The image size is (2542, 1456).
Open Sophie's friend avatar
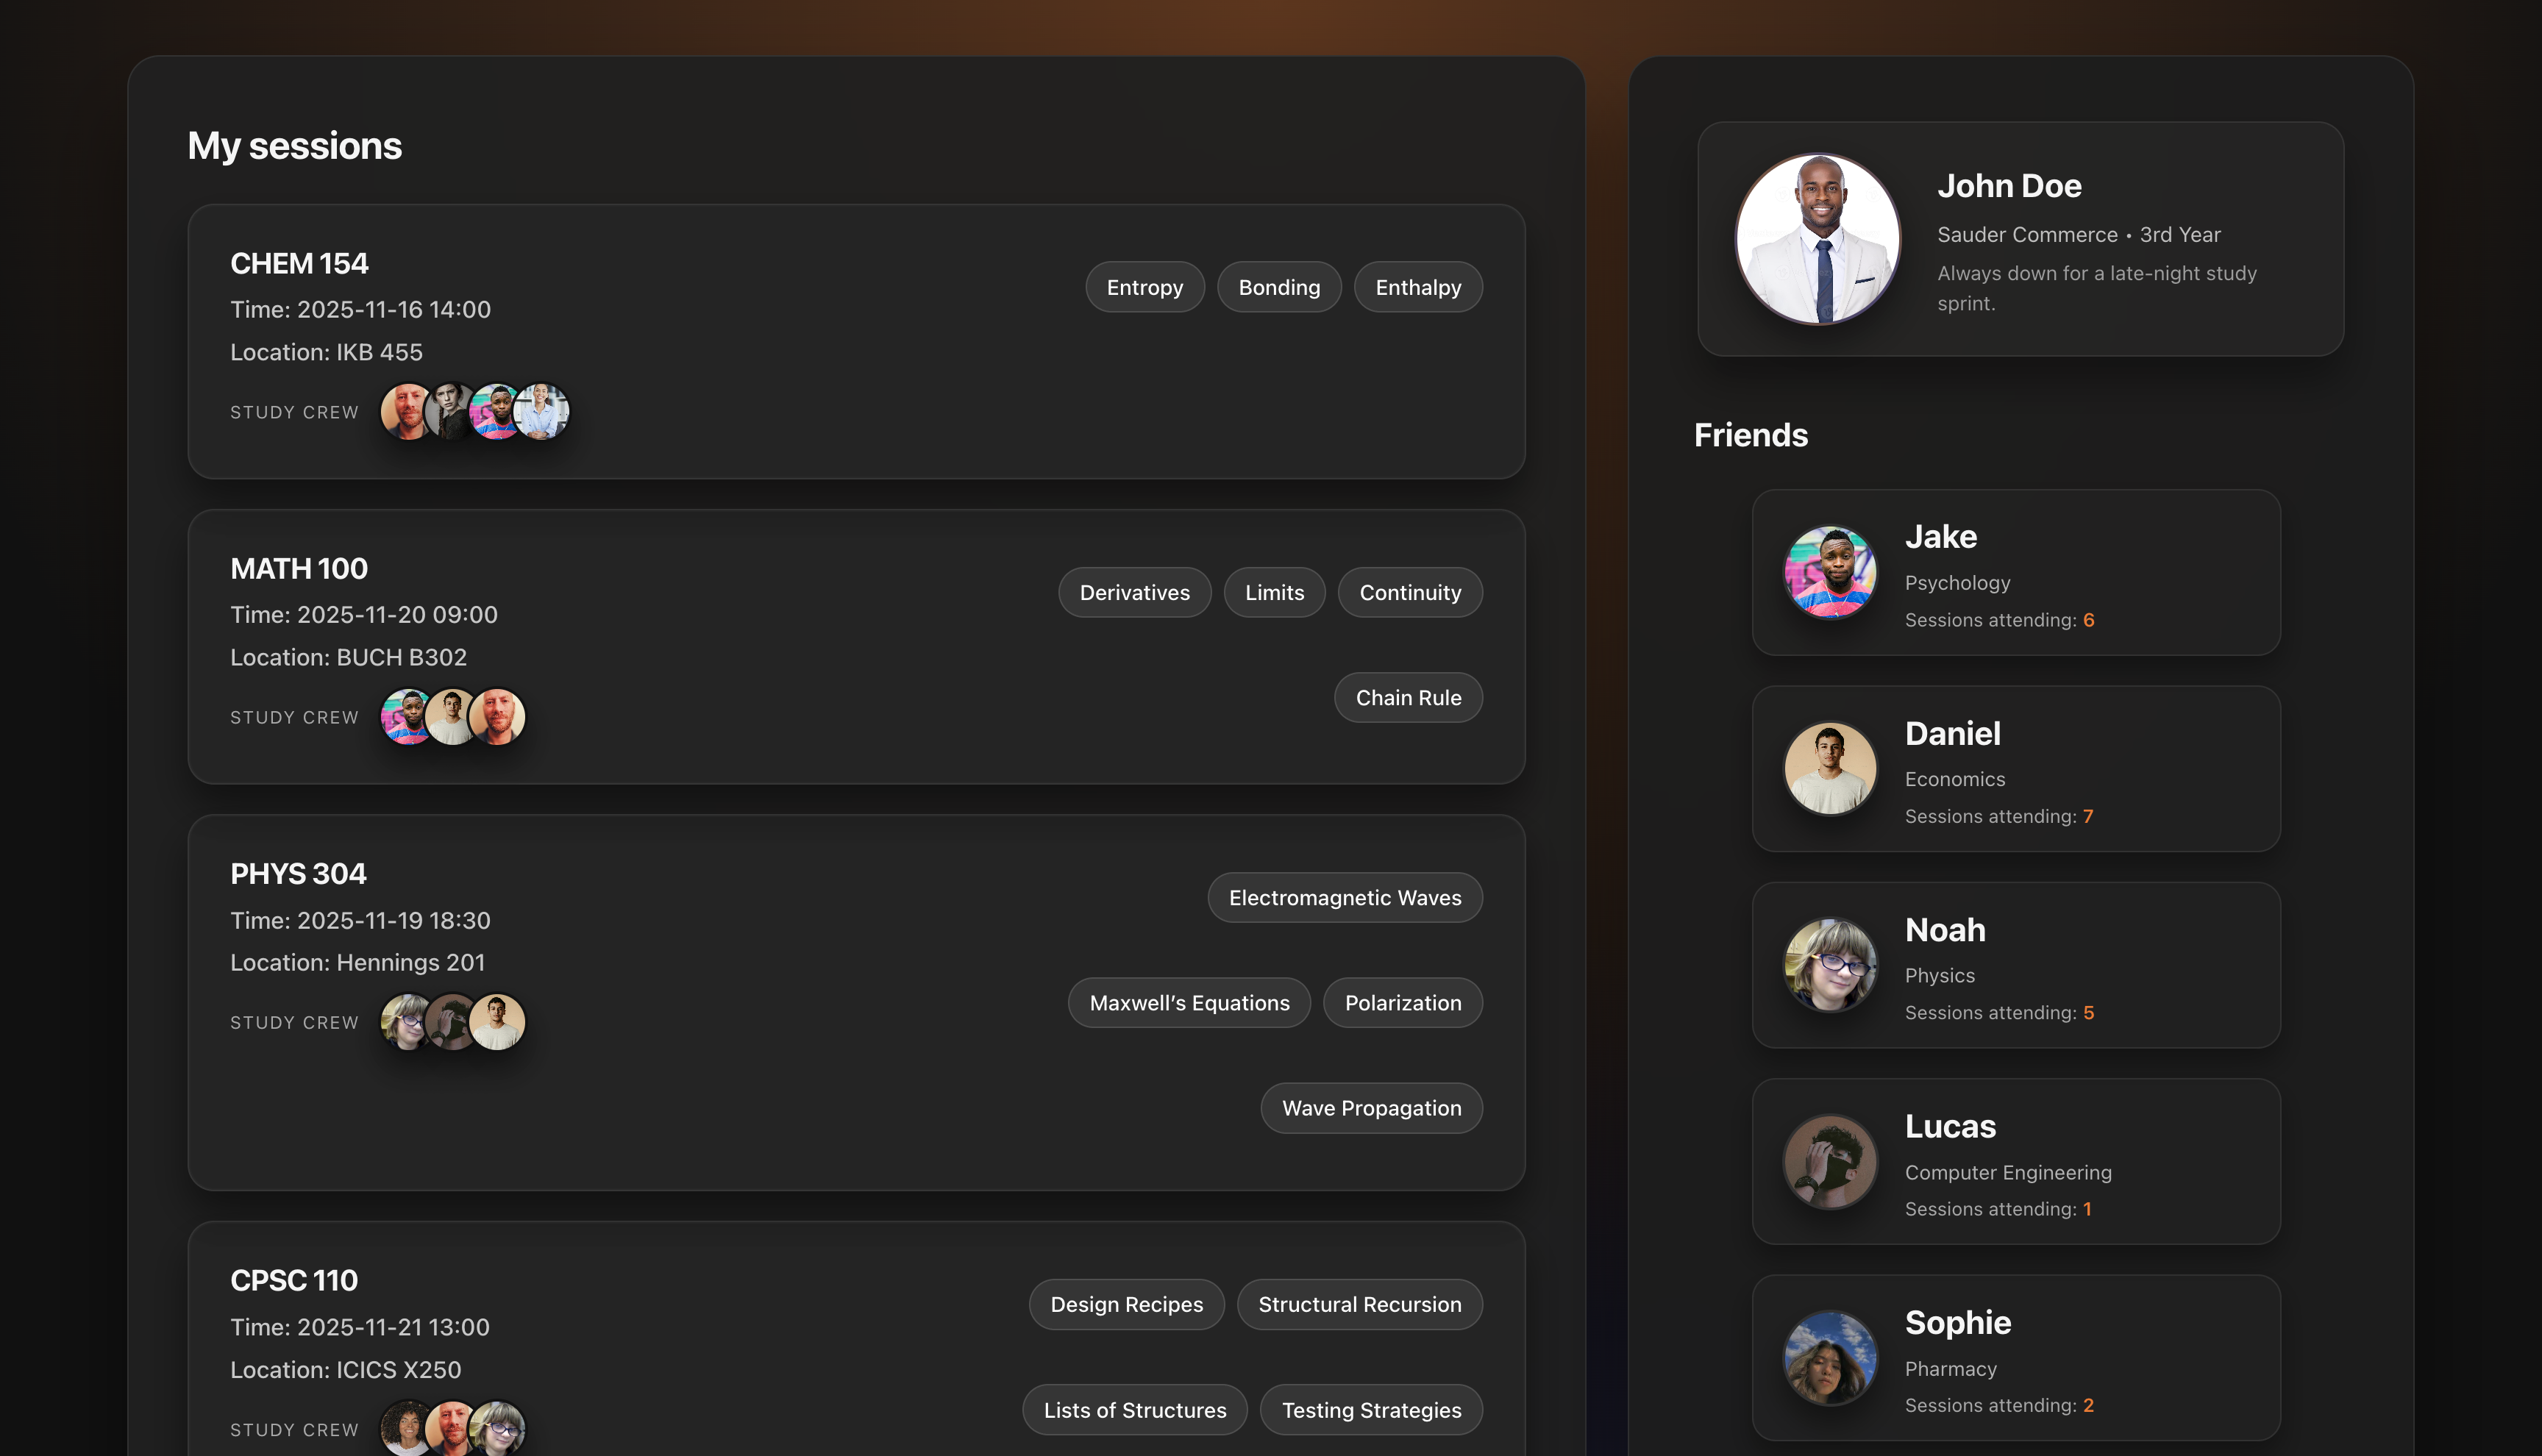pos(1830,1357)
